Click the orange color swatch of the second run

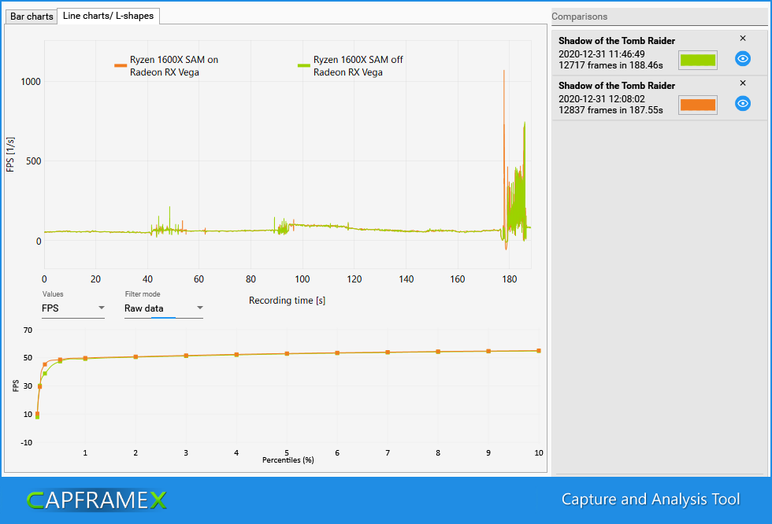click(697, 104)
